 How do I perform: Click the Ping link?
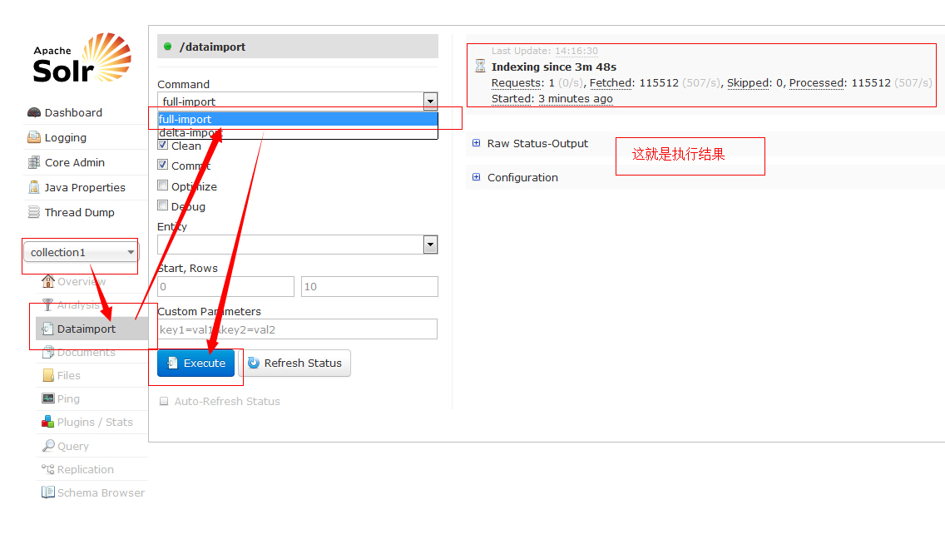click(68, 398)
